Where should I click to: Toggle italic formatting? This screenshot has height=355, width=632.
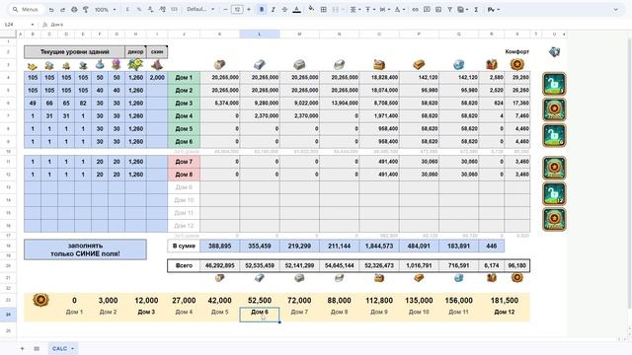273,10
